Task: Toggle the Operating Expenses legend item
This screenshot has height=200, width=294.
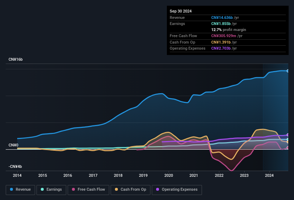Action: [x=177, y=190]
